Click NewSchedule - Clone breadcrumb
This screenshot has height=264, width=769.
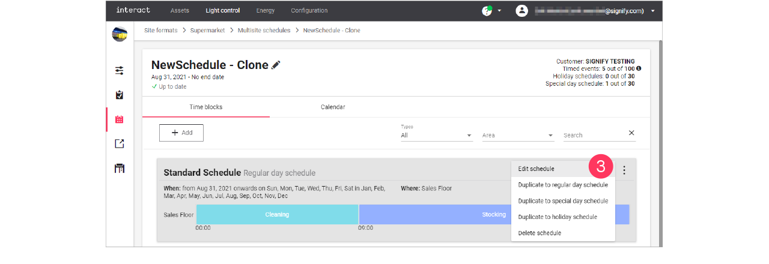[x=332, y=30]
